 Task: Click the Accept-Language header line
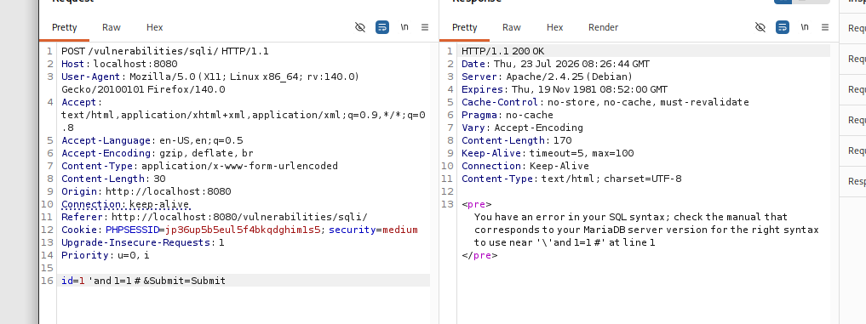coord(152,140)
